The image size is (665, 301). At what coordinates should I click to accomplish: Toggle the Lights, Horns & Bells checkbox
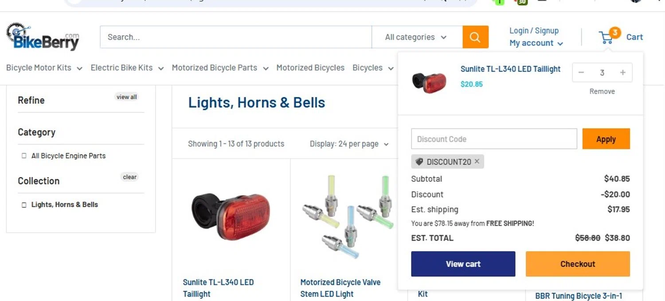(x=24, y=205)
